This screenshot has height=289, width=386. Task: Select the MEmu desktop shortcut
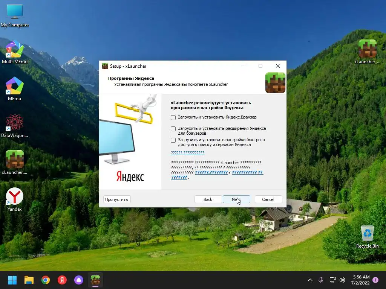pos(15,89)
